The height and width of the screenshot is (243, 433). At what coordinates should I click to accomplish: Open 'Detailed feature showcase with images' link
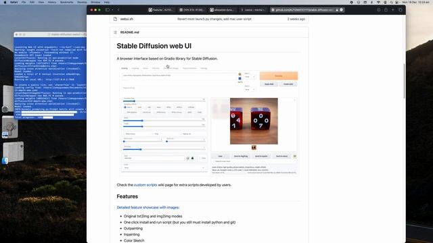click(147, 207)
